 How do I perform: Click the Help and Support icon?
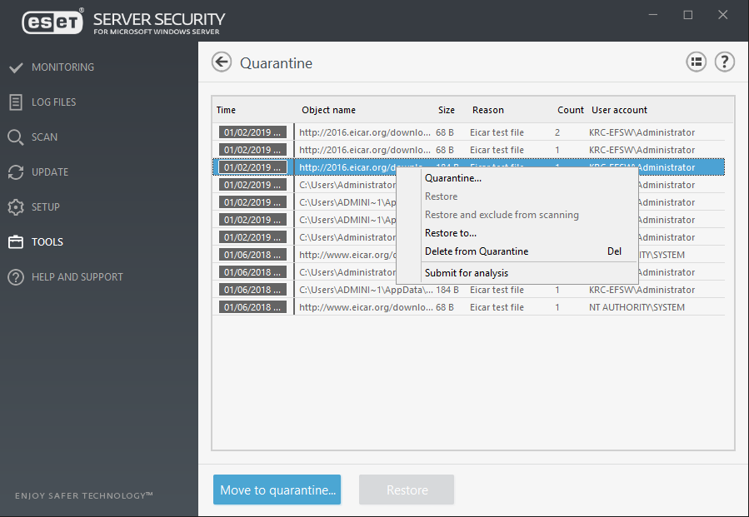pyautogui.click(x=16, y=277)
